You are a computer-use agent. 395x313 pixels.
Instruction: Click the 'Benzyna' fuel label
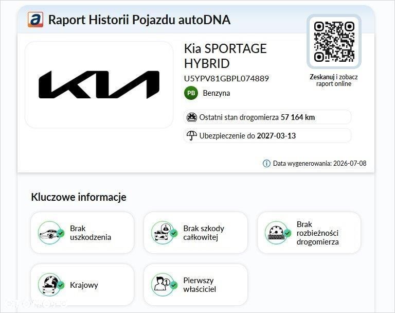click(217, 93)
